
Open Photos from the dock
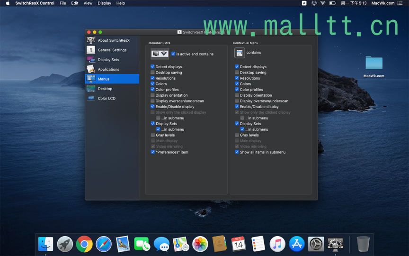click(x=200, y=244)
